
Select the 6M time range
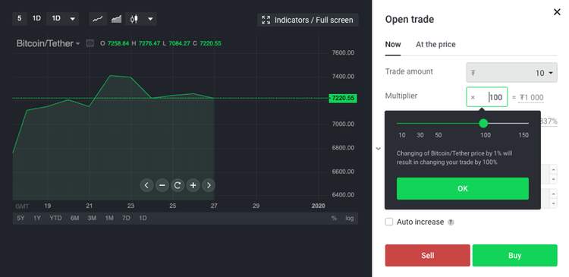[75, 219]
